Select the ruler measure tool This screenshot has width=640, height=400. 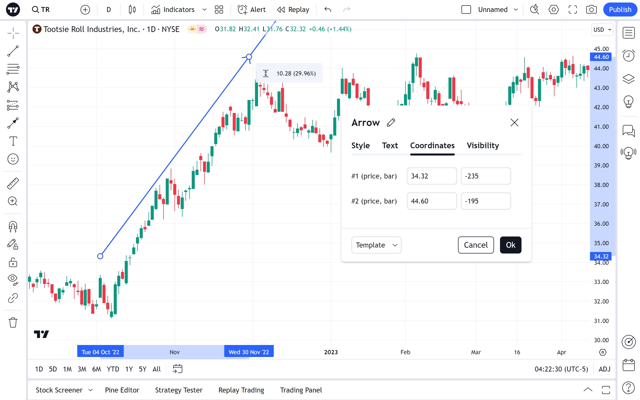tap(13, 183)
